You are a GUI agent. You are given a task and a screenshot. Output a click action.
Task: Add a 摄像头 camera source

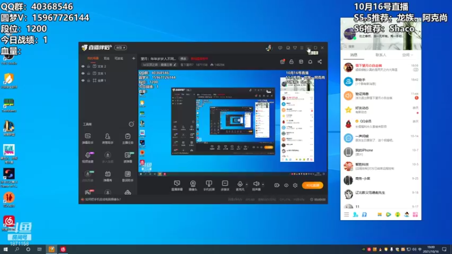coord(193,185)
